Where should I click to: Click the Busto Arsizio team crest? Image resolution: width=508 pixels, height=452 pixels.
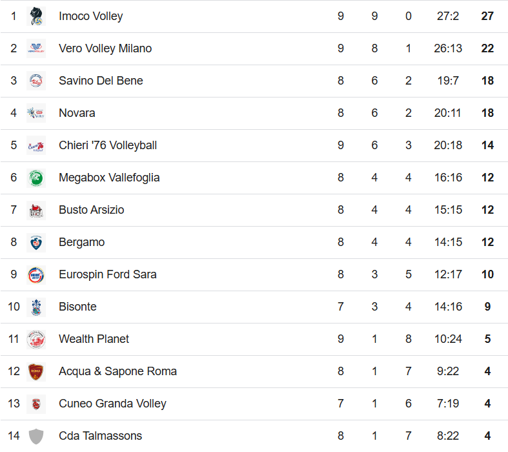(36, 210)
